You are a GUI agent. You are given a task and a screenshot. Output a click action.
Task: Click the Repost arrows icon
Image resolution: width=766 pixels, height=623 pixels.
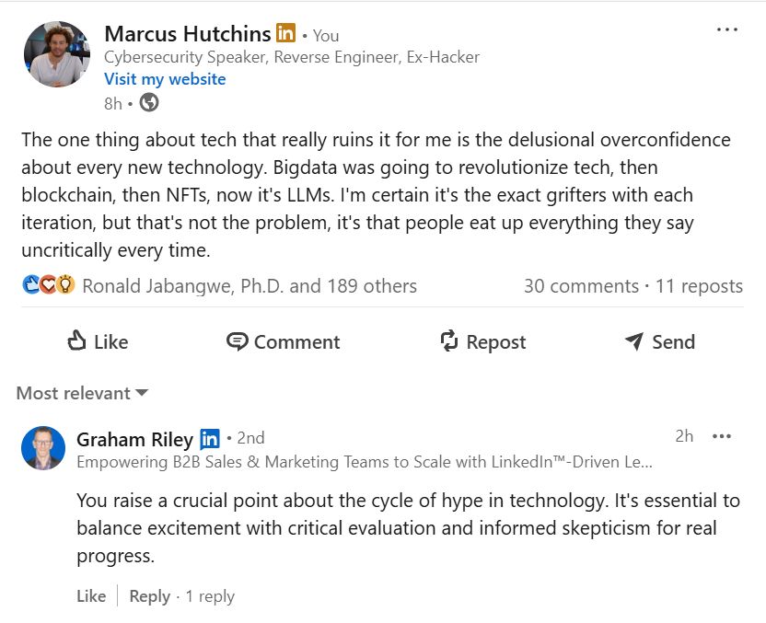[x=449, y=340]
